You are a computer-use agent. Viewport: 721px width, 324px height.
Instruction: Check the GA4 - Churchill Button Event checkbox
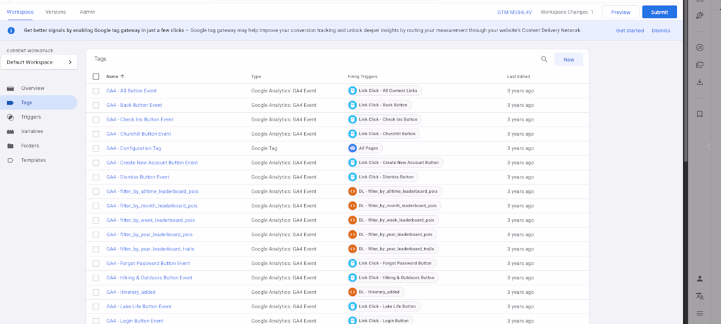pyautogui.click(x=96, y=134)
